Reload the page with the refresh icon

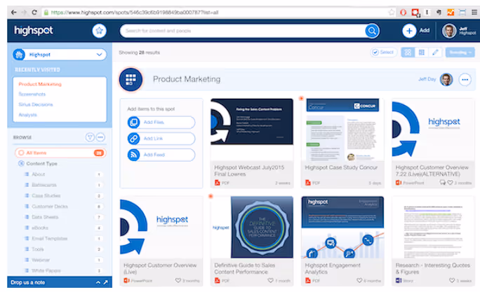click(x=34, y=12)
